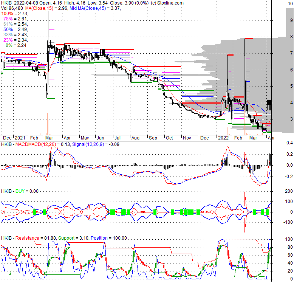Click the Jun label on time axis

[100, 138]
